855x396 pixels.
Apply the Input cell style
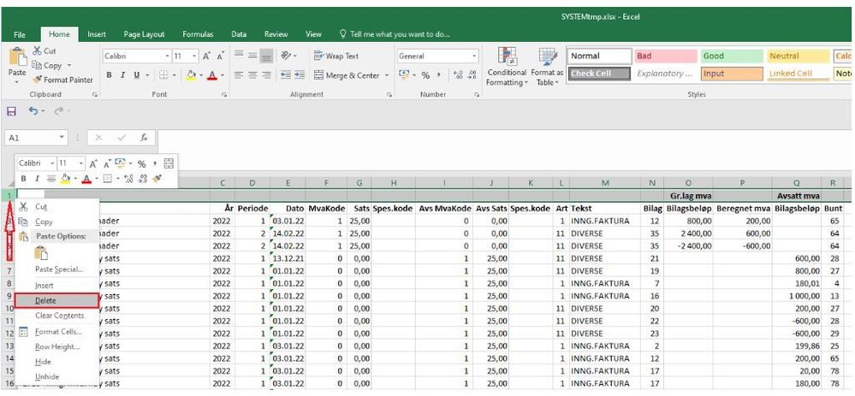click(x=733, y=74)
